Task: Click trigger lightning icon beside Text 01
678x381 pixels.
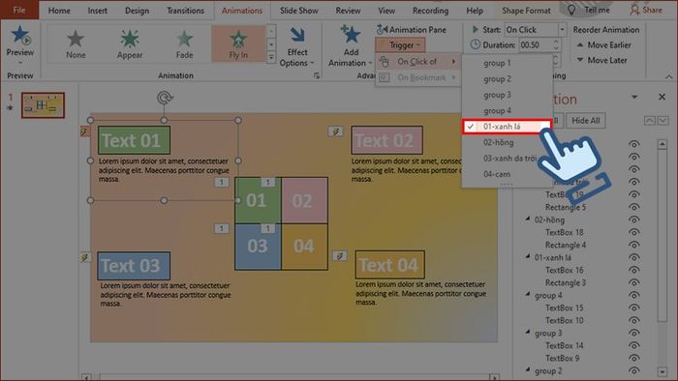Action: tap(84, 132)
